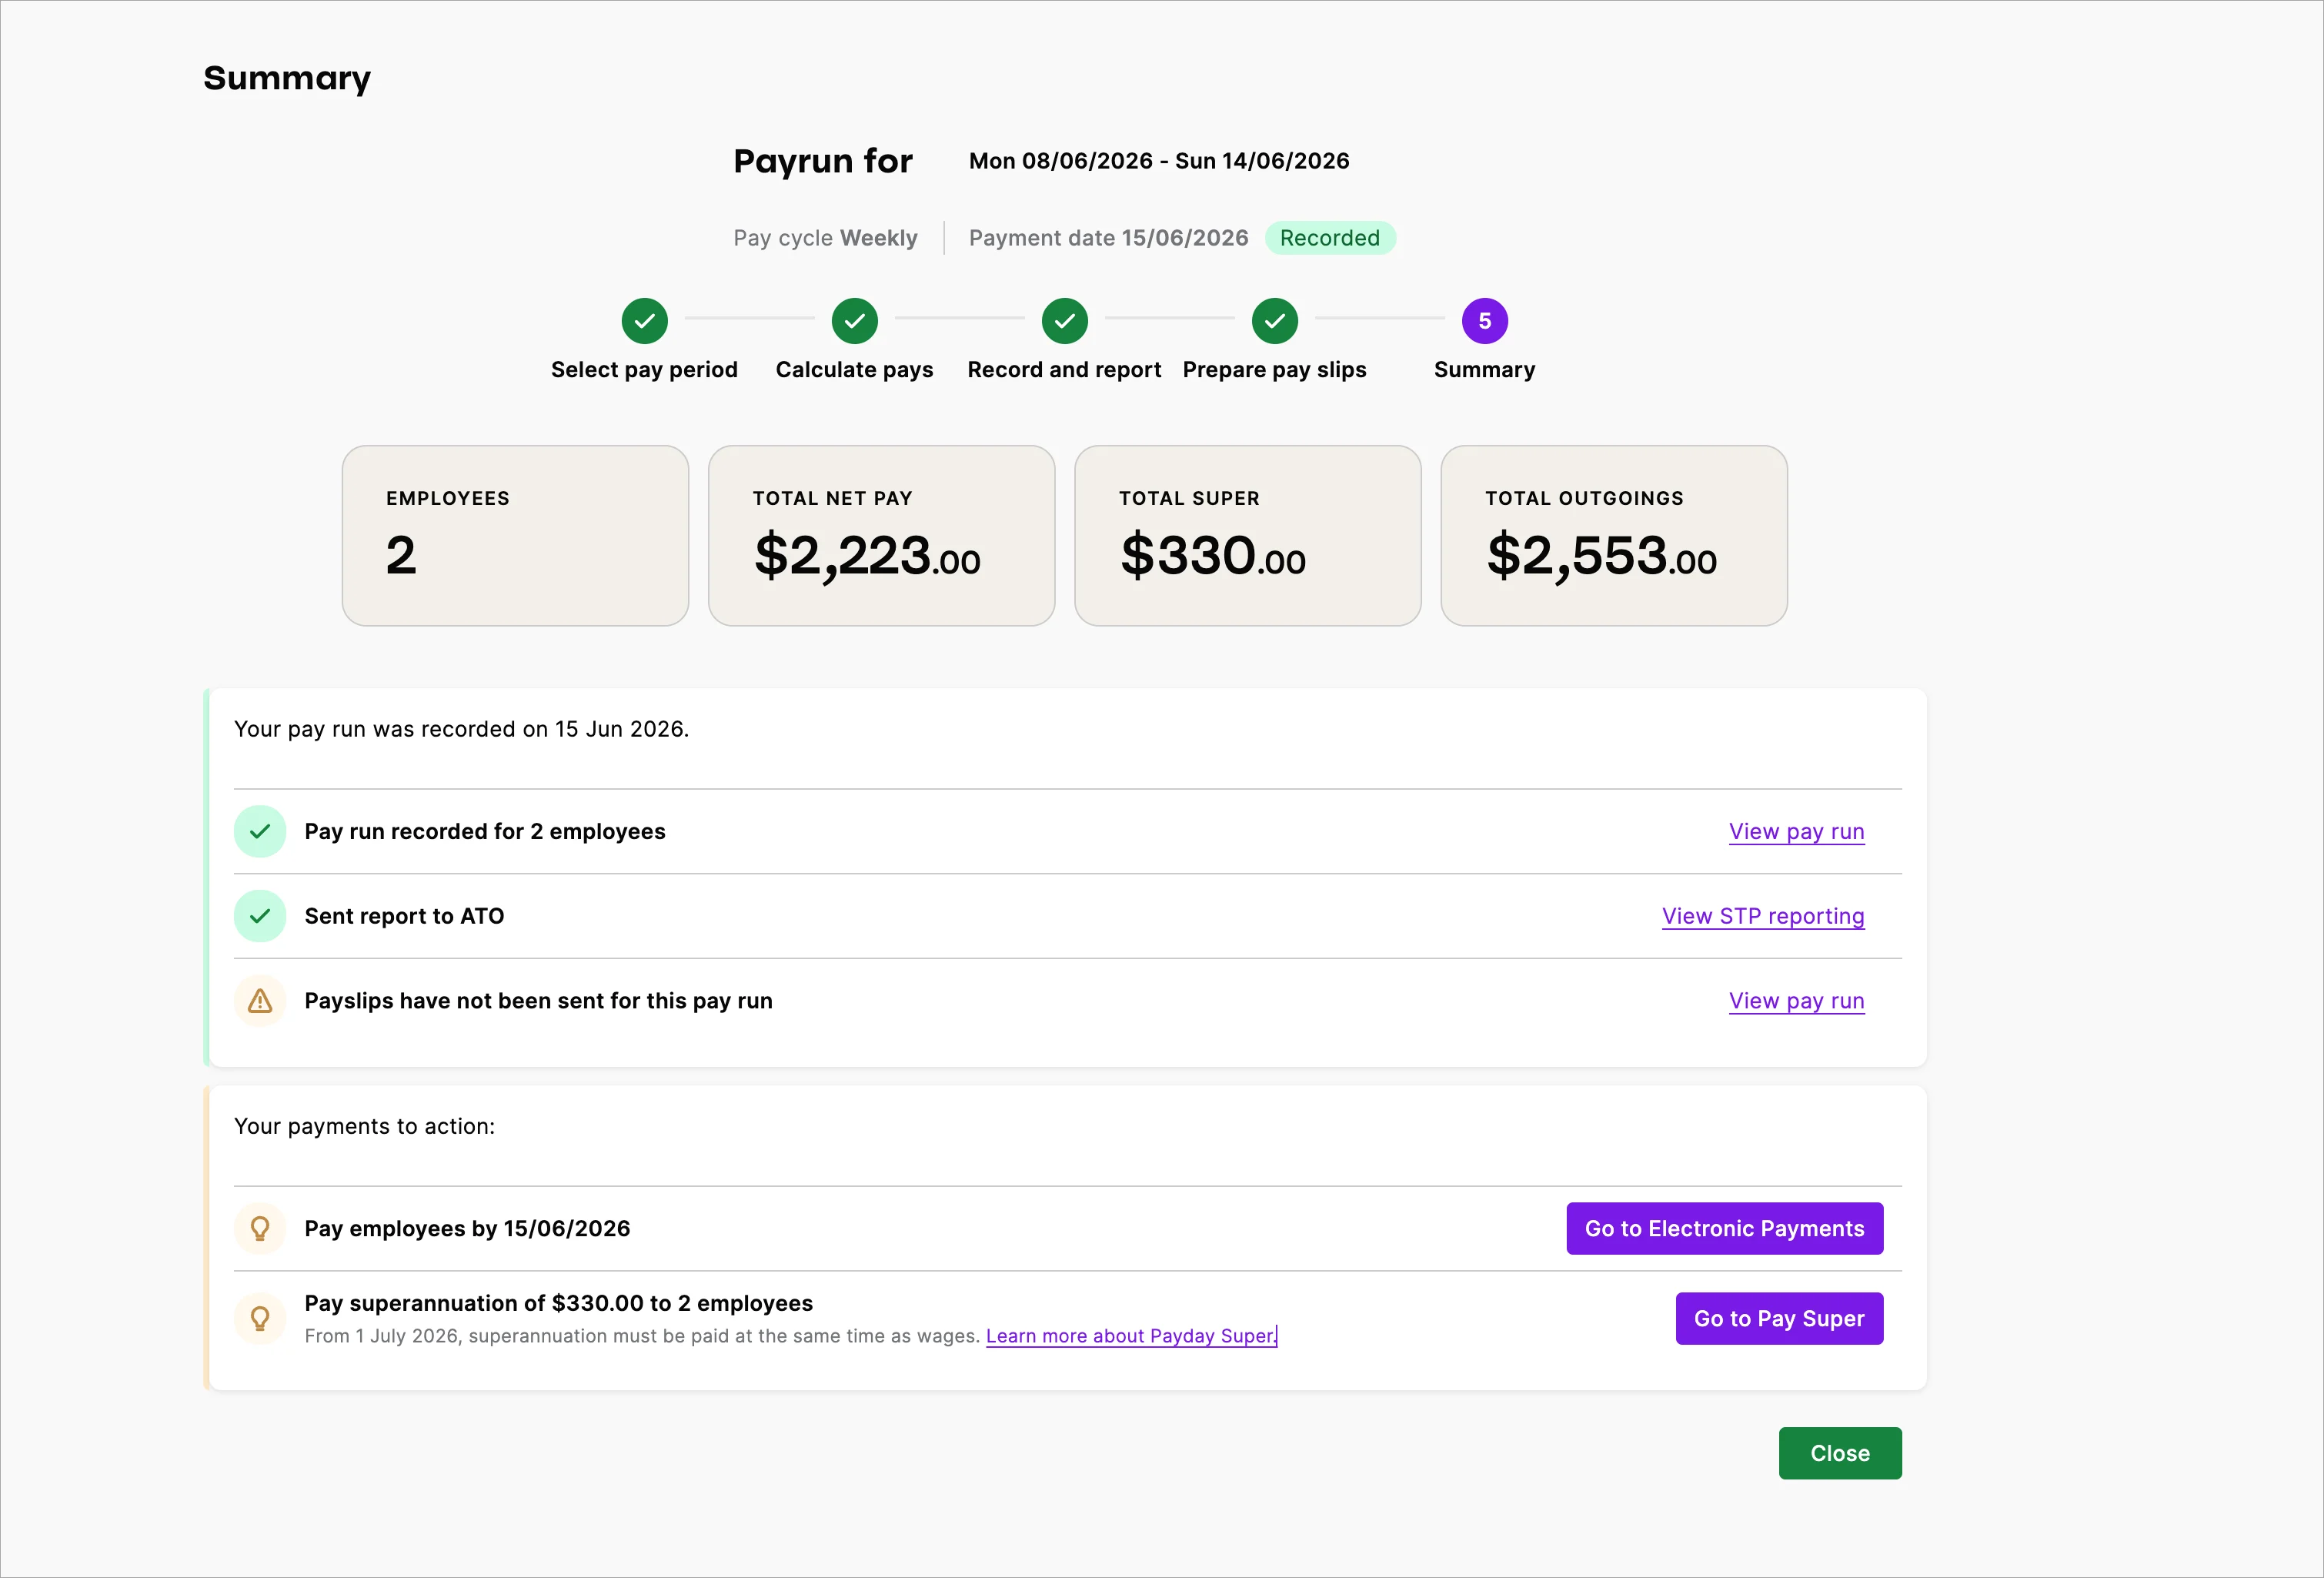2324x1578 pixels.
Task: Click the lightbulb icon beside superannuation task
Action: tap(259, 1318)
